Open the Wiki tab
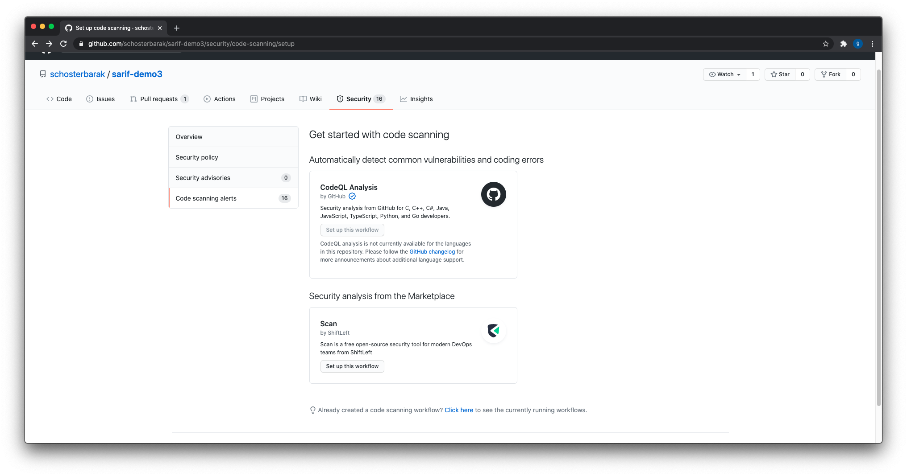 (x=311, y=99)
